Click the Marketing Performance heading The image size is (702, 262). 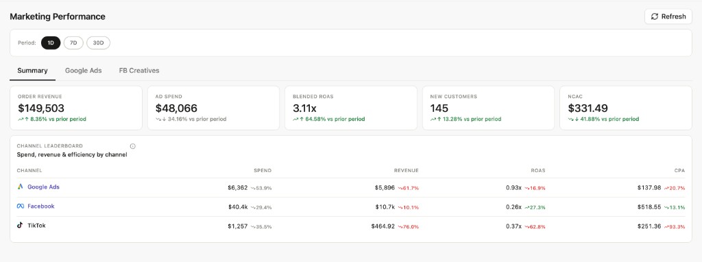58,16
